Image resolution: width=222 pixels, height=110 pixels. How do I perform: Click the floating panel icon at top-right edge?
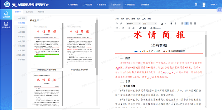[219, 10]
